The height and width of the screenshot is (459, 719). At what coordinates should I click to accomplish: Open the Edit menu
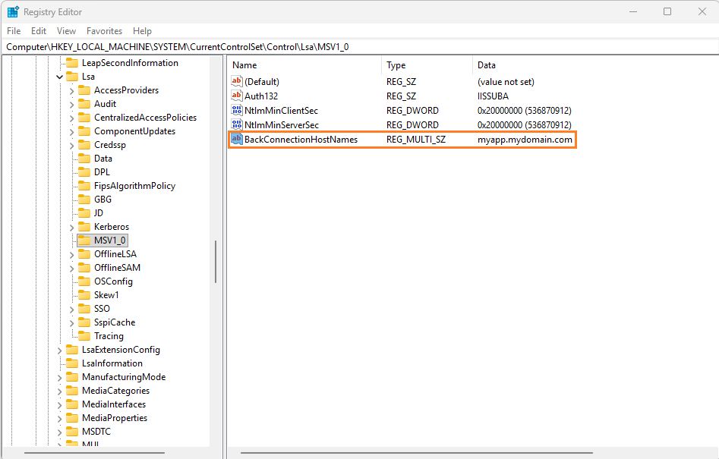point(39,30)
